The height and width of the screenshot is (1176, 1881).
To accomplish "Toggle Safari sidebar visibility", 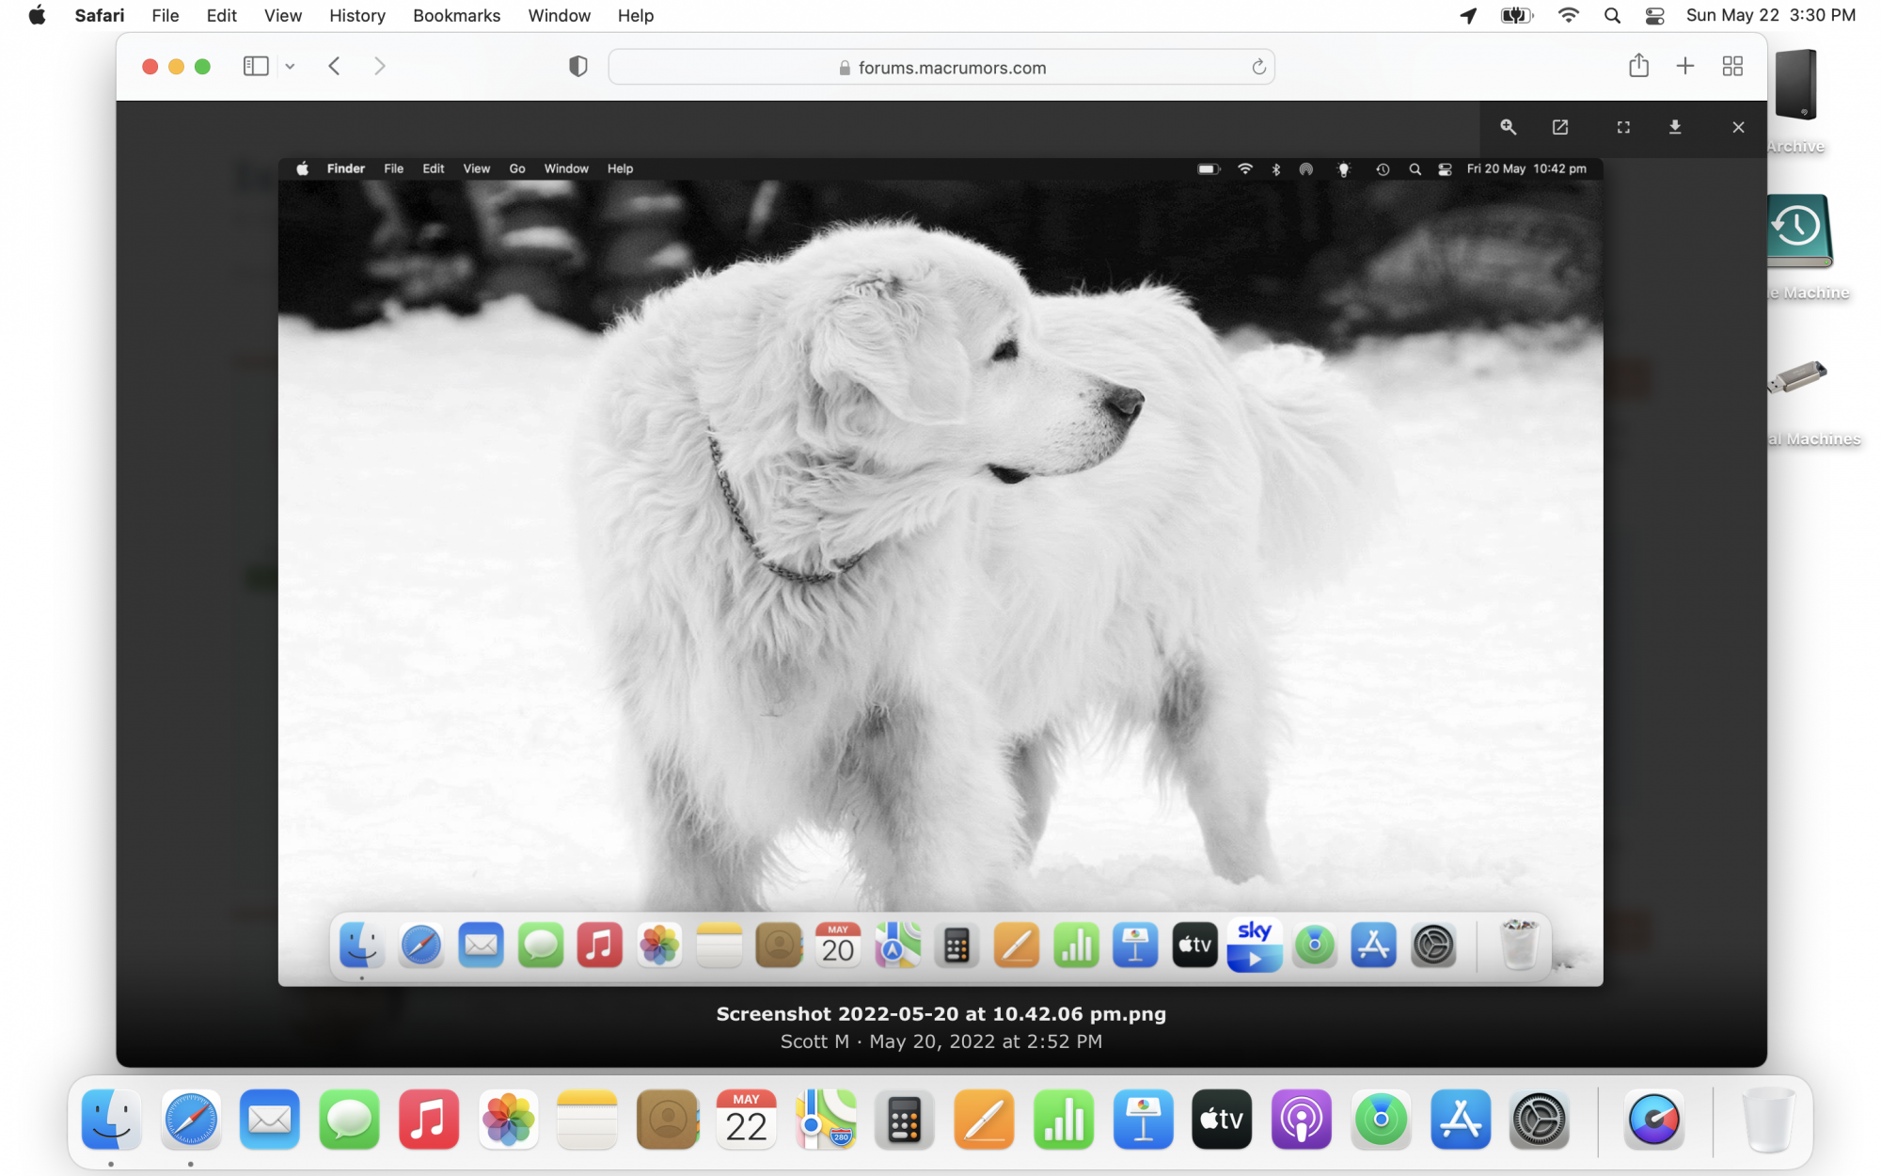I will [256, 66].
